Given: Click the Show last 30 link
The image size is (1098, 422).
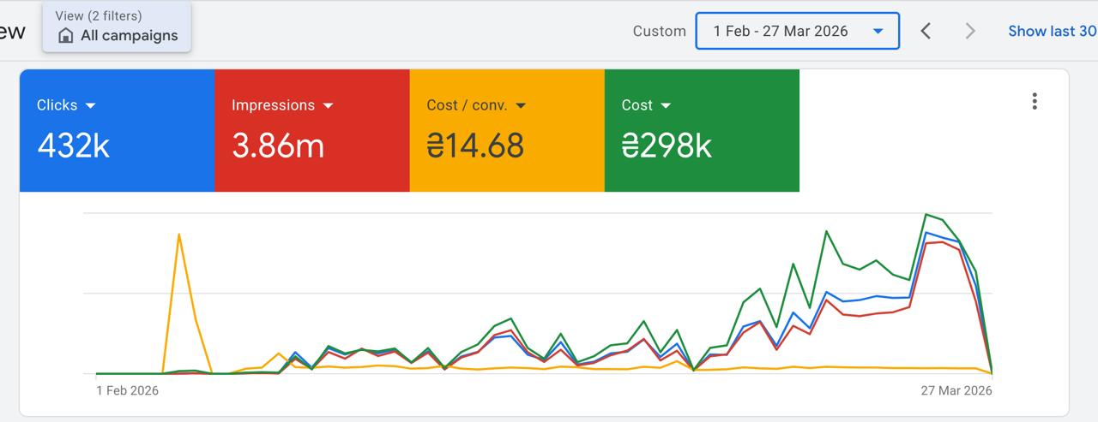Looking at the screenshot, I should [x=1052, y=32].
